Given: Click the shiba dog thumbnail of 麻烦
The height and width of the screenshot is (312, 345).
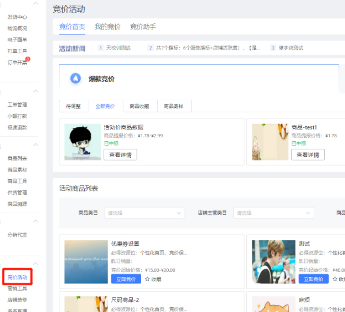Looking at the screenshot, I should pos(274,304).
